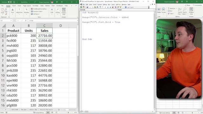The width and height of the screenshot is (203, 114).
Task: Click the VBA Help question mark icon
Action: (x=126, y=7)
